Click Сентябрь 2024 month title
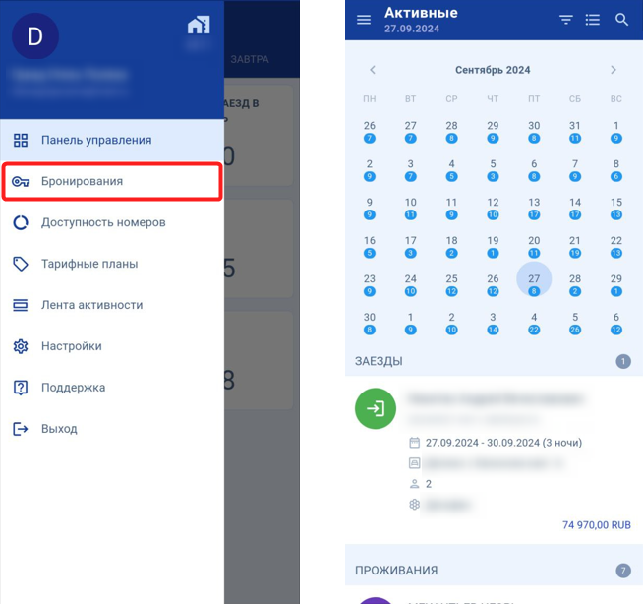The width and height of the screenshot is (643, 604). [x=493, y=70]
